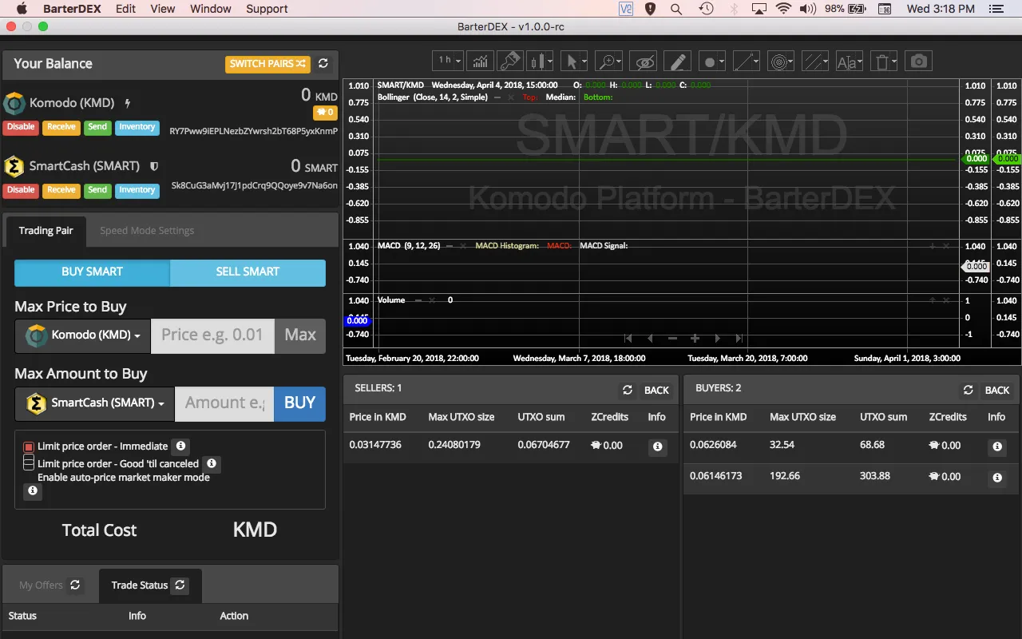The width and height of the screenshot is (1022, 639).
Task: Click the blue BUY button
Action: [x=300, y=403]
